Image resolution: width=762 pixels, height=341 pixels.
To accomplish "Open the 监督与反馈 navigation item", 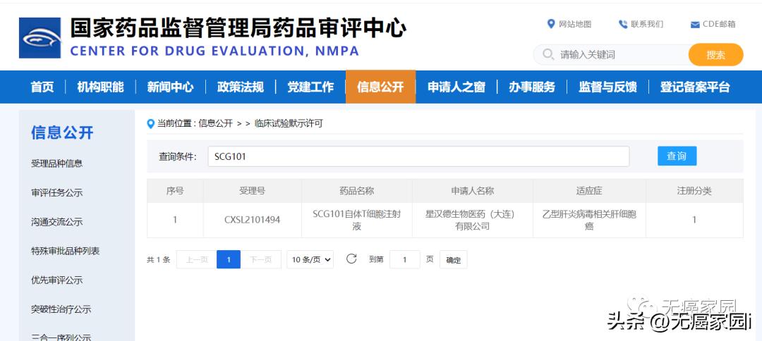I will click(607, 87).
